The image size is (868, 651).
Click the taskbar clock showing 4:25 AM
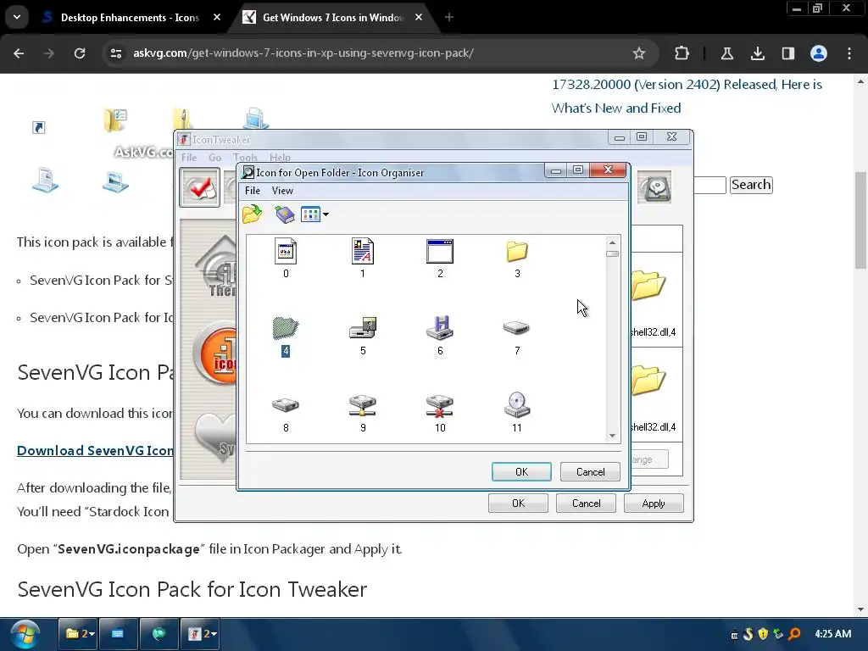(x=832, y=634)
